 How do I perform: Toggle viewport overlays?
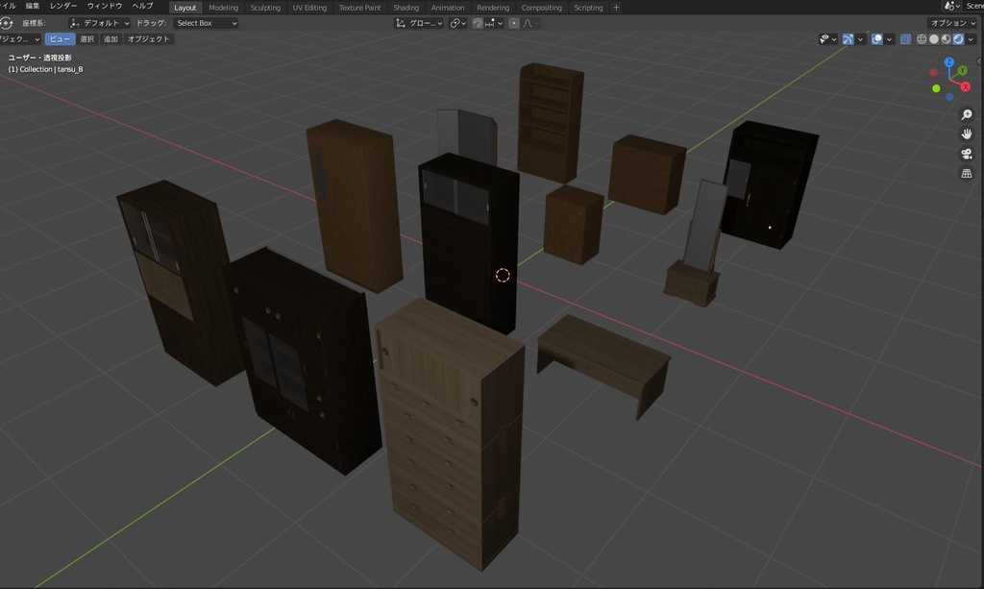877,38
